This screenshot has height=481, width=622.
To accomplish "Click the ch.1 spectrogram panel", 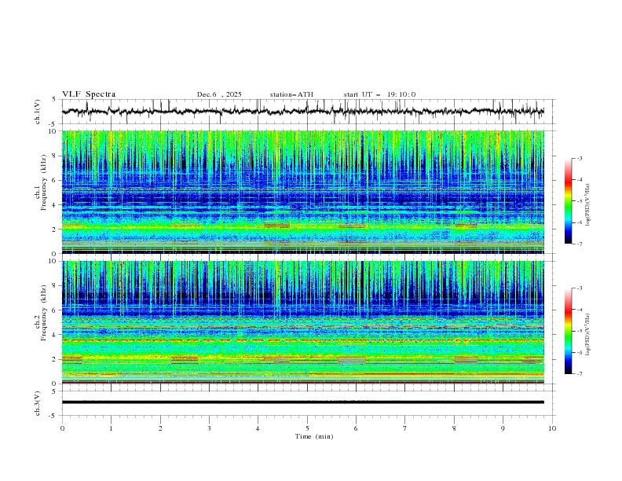I will (x=303, y=192).
